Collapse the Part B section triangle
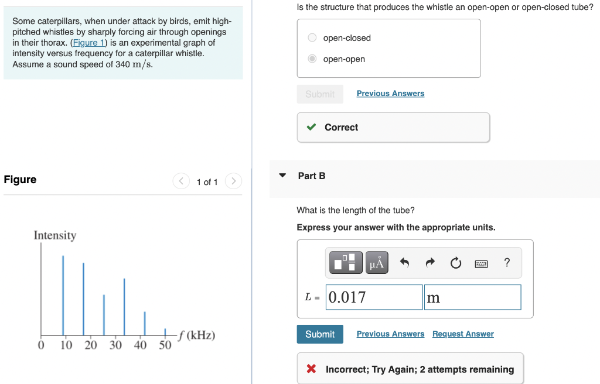The height and width of the screenshot is (384, 600). point(282,176)
